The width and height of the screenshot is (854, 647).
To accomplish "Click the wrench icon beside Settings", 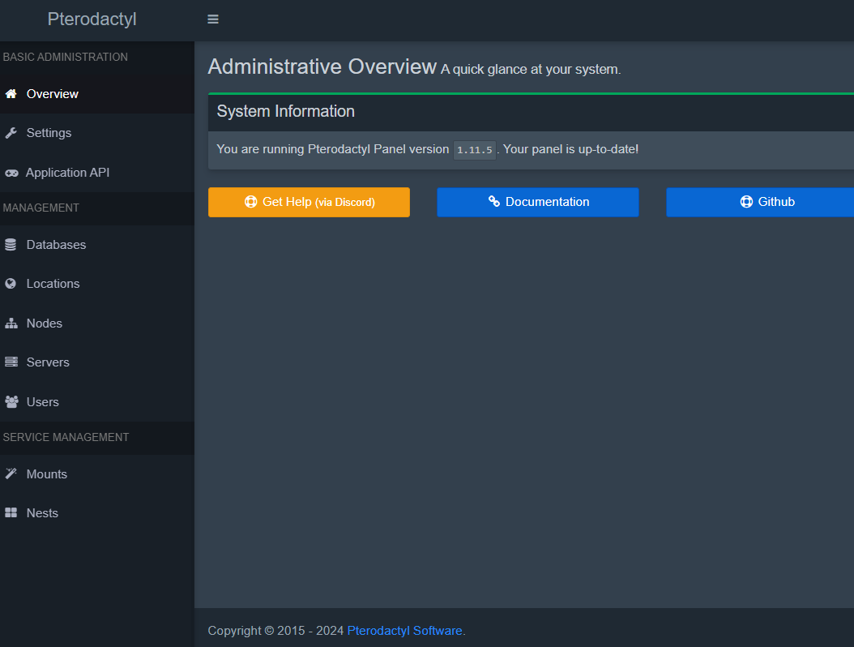I will pyautogui.click(x=11, y=133).
